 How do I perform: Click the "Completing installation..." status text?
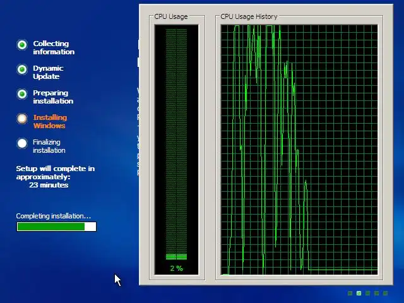tap(53, 216)
